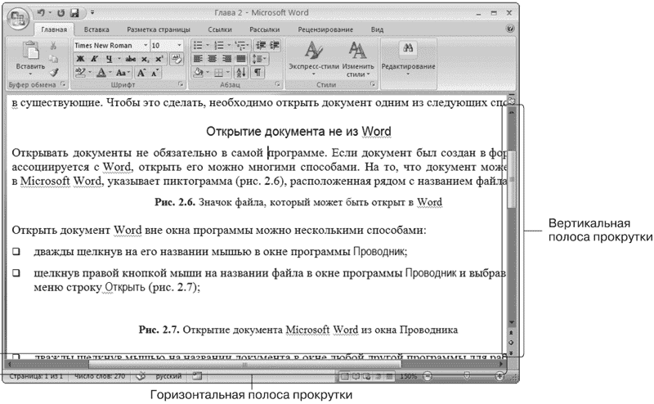Viewport: 654px width, 404px height.
Task: Click the Cut scissors icon
Action: (x=53, y=46)
